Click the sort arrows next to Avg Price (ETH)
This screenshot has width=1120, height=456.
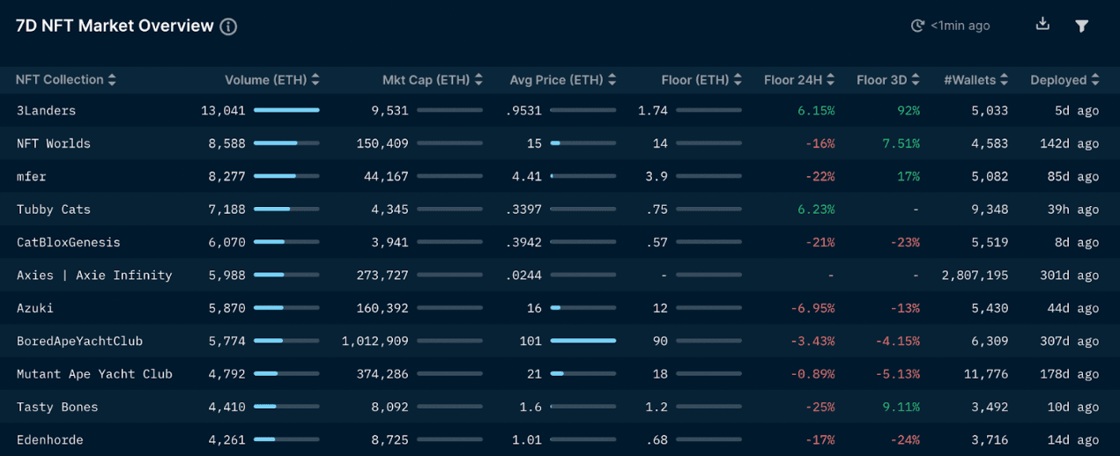(x=612, y=80)
